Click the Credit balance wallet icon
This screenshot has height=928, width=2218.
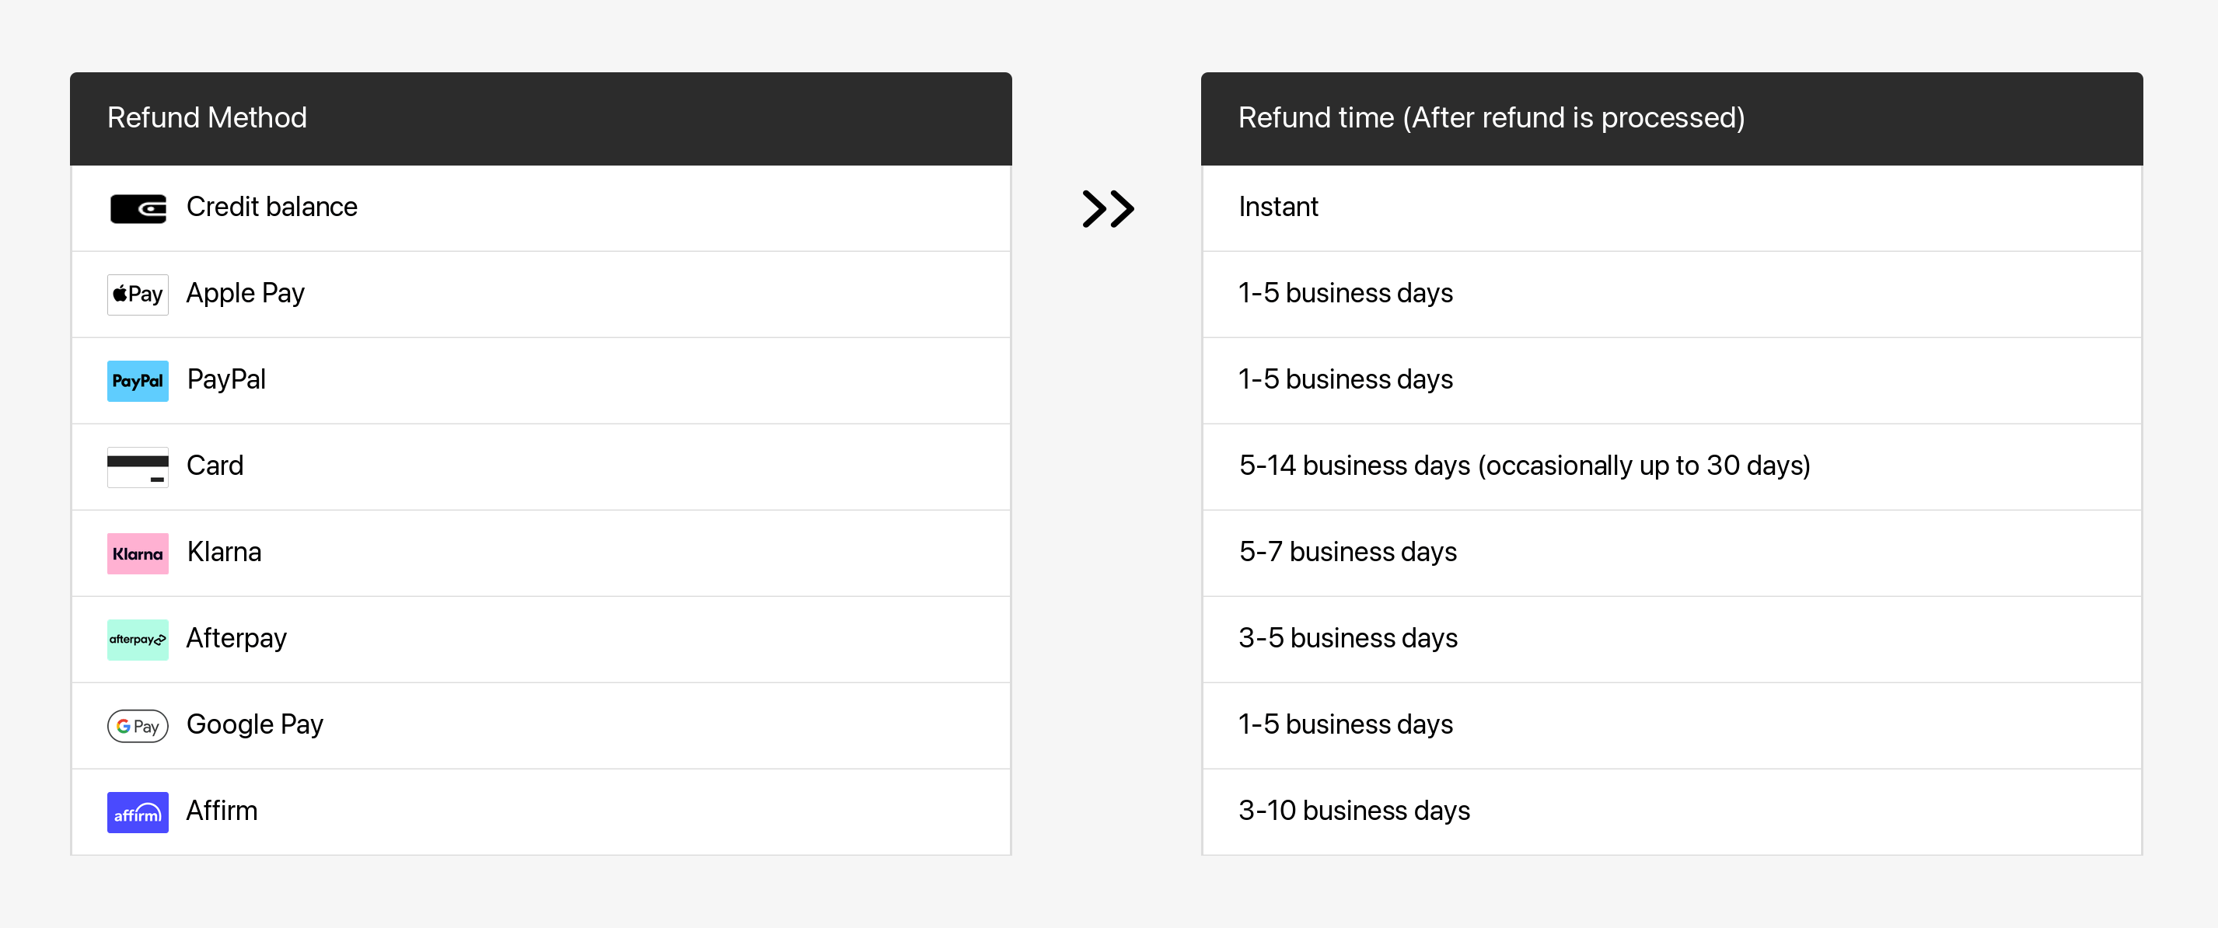(138, 208)
